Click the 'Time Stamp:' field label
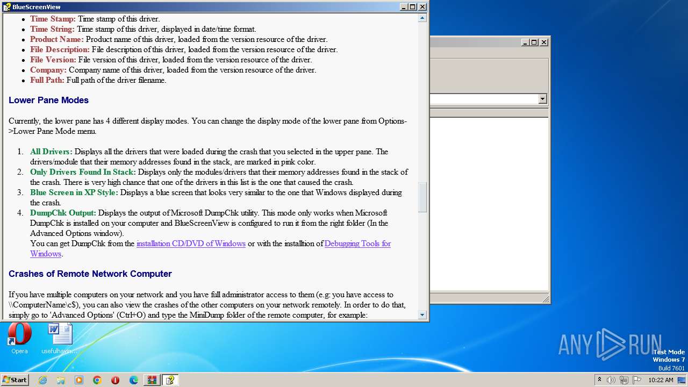Screen dimensions: 688x387 click(x=53, y=19)
